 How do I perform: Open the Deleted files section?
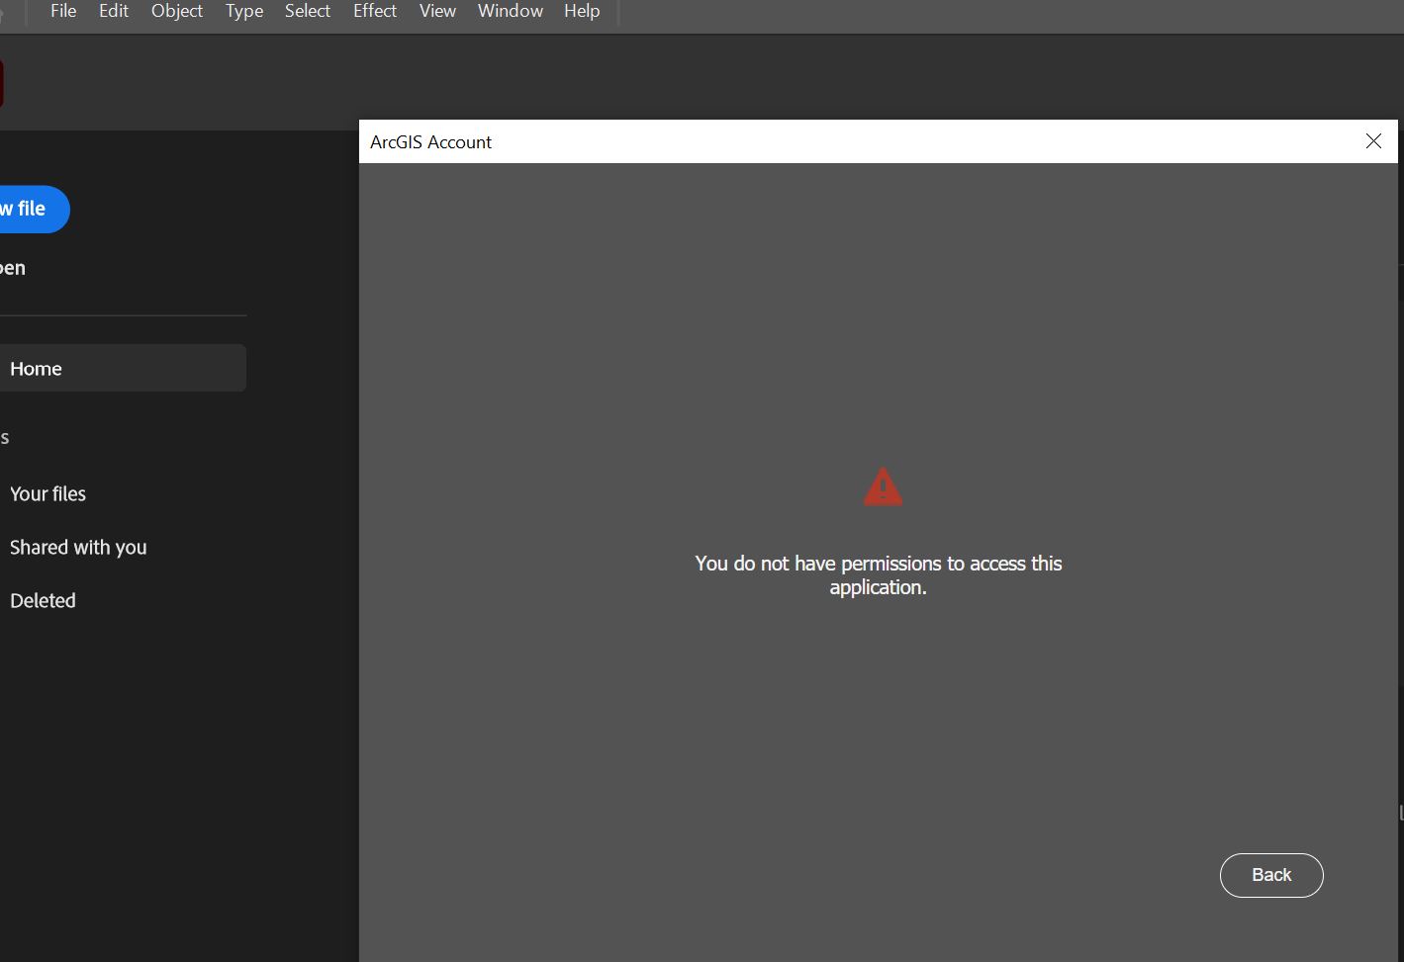[43, 600]
